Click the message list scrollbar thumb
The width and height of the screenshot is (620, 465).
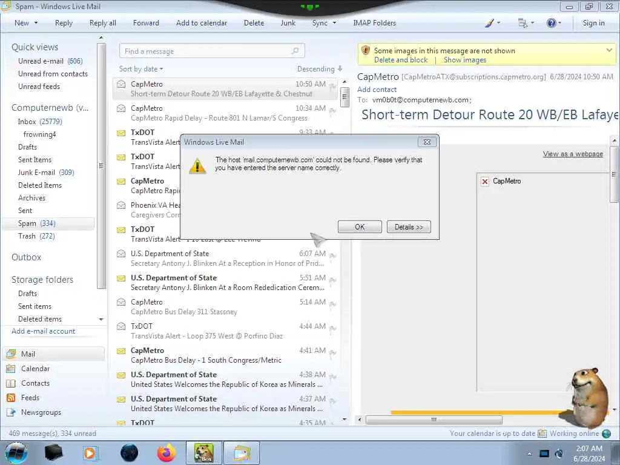coord(345,96)
